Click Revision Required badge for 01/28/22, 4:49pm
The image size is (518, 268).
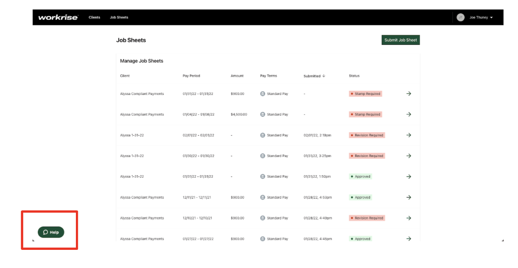(367, 218)
